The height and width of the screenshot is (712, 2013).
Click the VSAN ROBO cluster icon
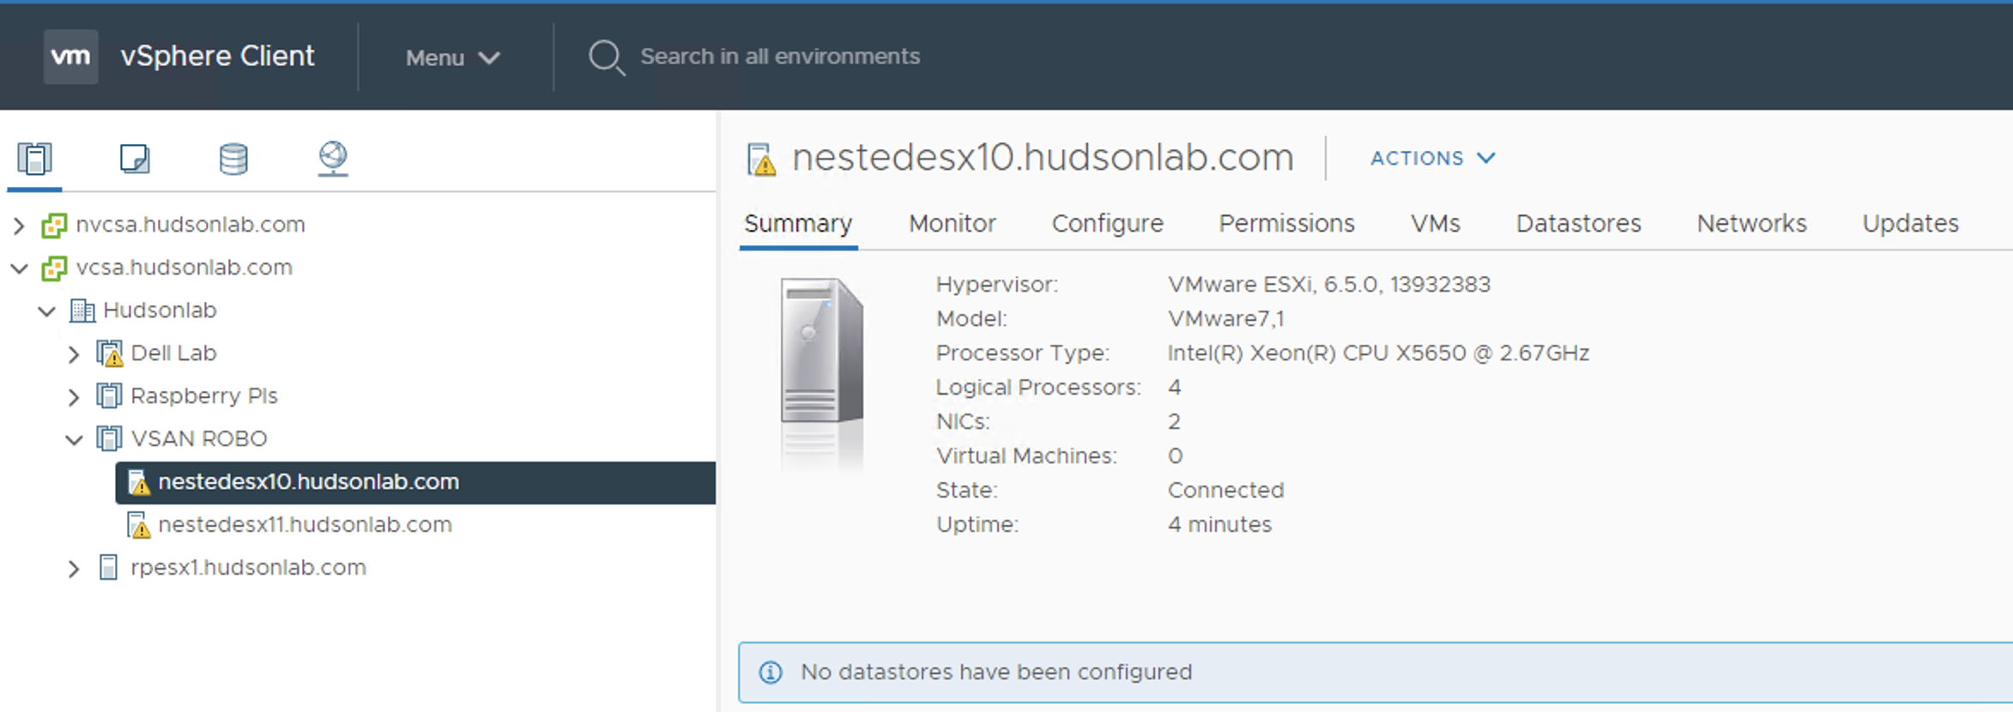pos(109,439)
